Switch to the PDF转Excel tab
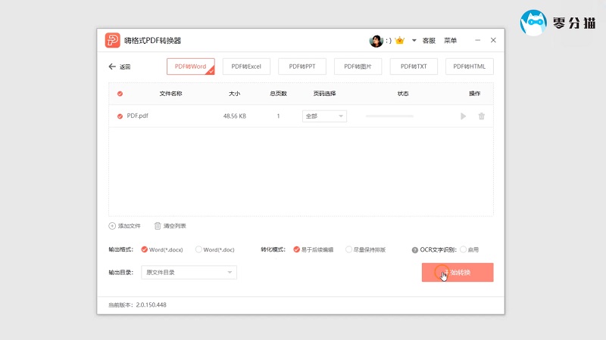Viewport: 606px width, 340px height. pos(246,66)
